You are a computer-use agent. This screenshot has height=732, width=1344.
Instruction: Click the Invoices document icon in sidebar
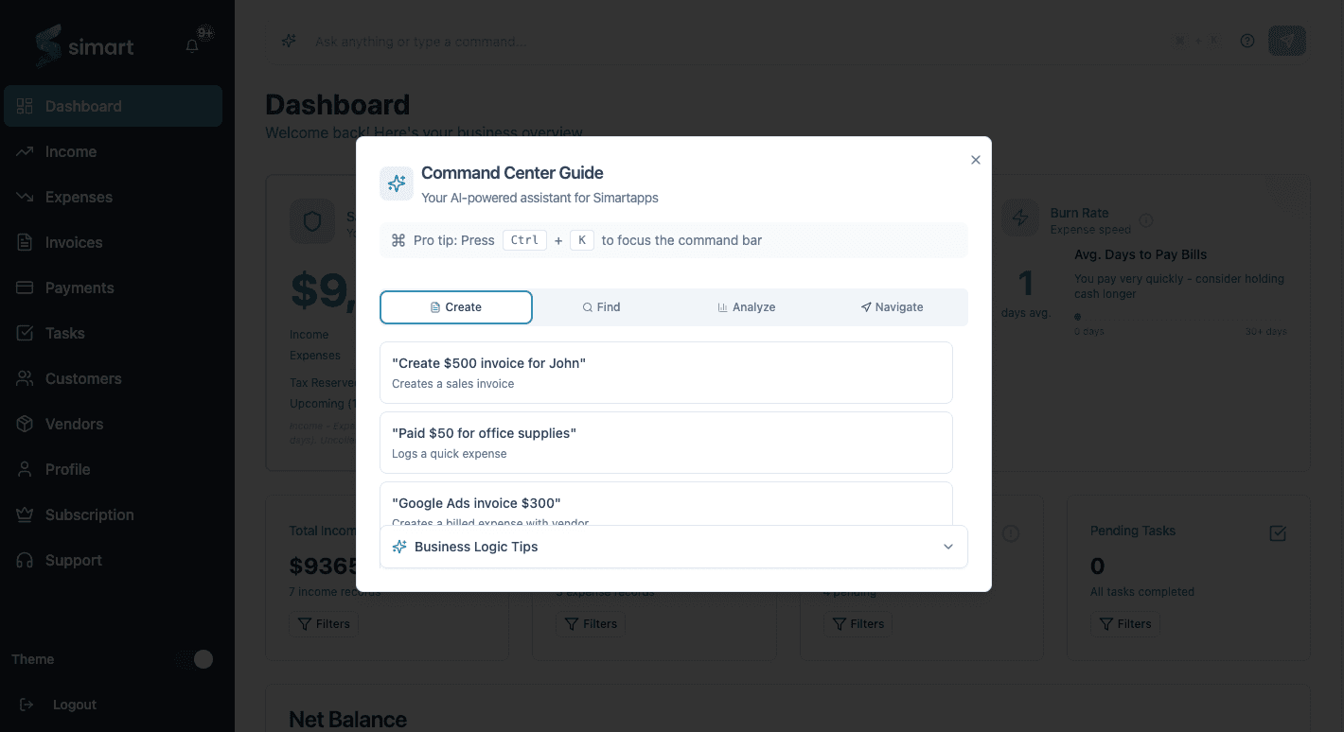tap(26, 242)
